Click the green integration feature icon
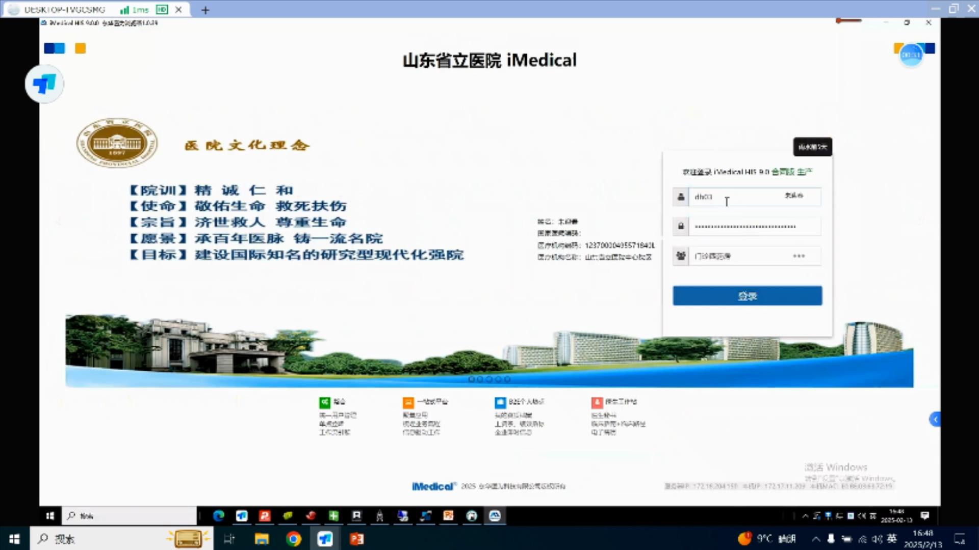 (x=325, y=403)
